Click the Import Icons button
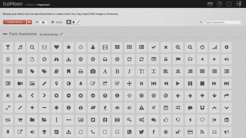Image resolution: width=246 pixels, height=138 pixels. [15, 22]
